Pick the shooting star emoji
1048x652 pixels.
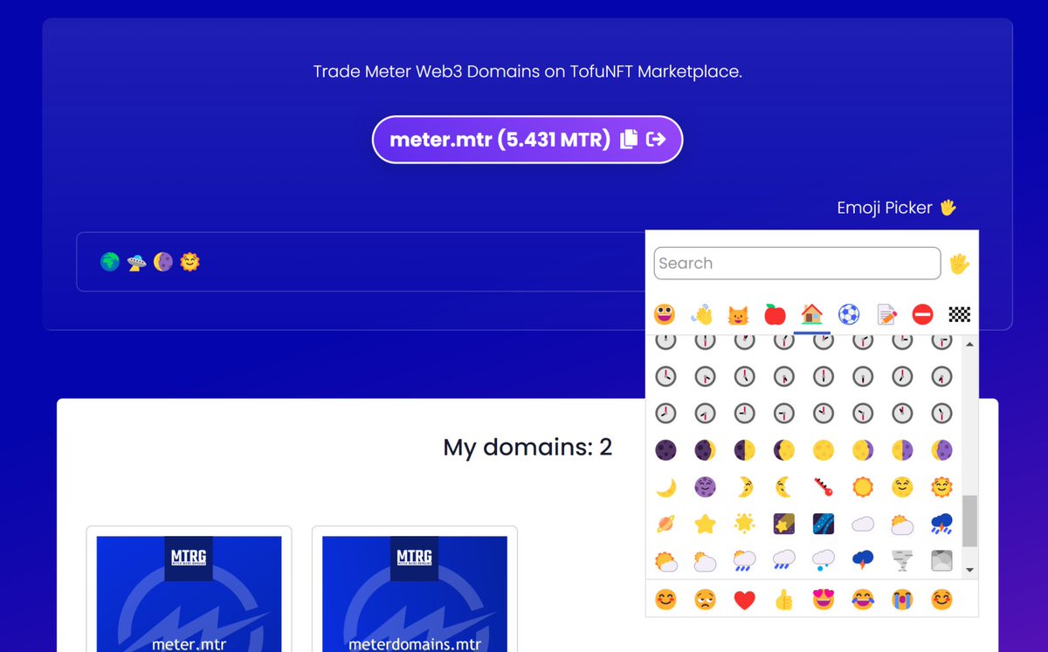pos(784,524)
